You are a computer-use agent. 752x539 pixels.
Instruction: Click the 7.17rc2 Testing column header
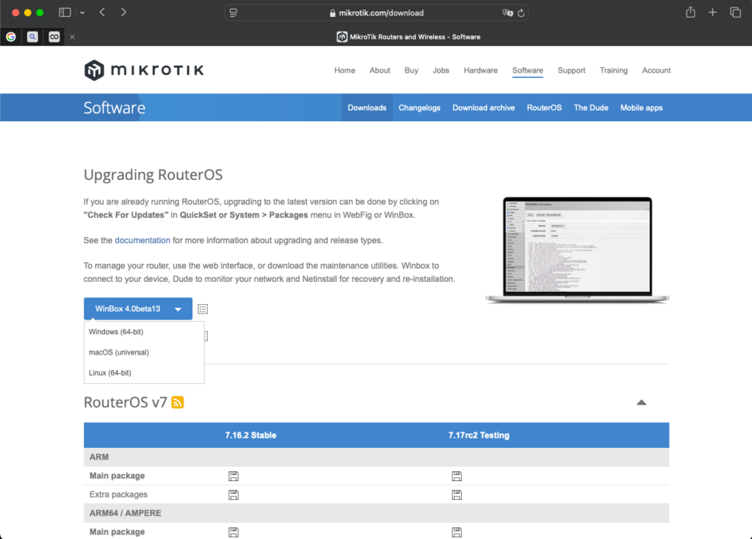(479, 435)
